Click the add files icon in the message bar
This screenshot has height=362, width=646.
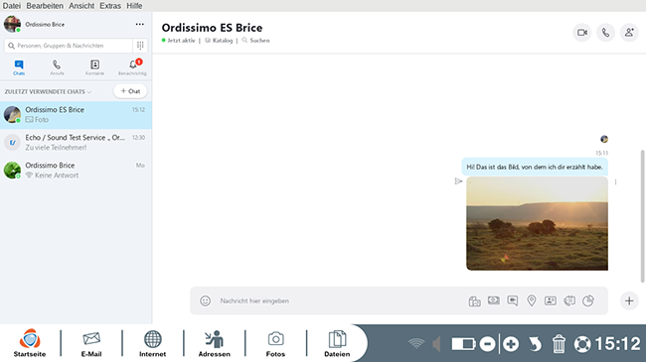[475, 302]
